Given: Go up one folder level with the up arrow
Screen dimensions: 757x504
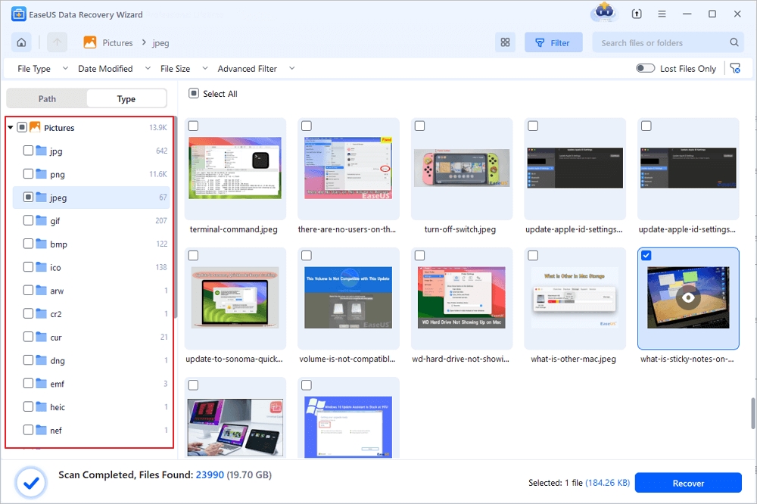Looking at the screenshot, I should point(58,42).
